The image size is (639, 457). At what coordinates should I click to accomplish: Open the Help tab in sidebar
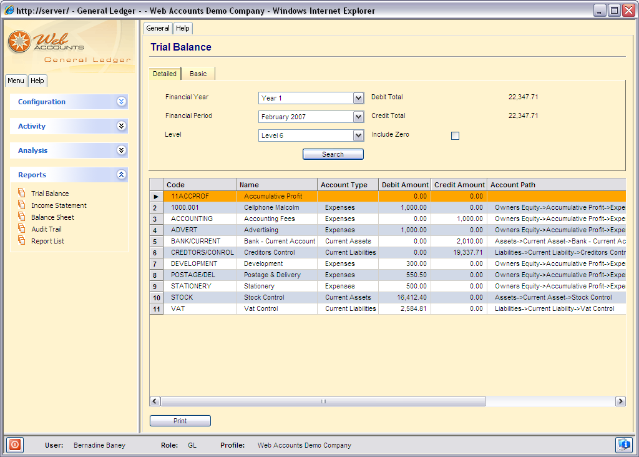tap(37, 81)
